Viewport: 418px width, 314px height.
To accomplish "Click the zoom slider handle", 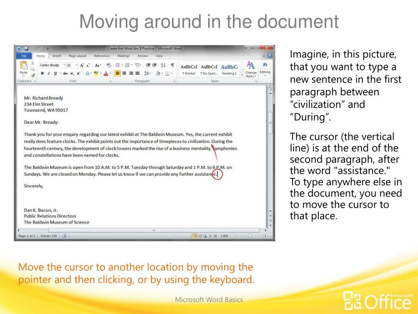I will point(249,236).
